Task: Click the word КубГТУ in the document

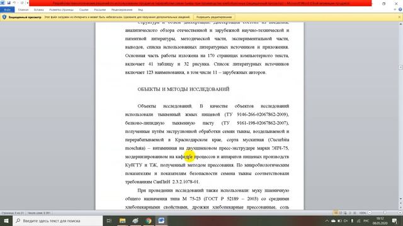Action: pyautogui.click(x=133, y=165)
